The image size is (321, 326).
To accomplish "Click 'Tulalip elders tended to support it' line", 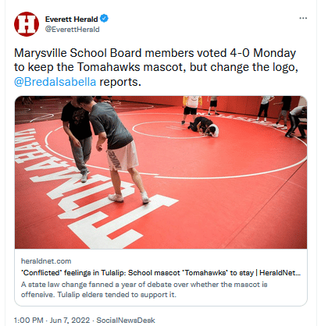I will (x=117, y=295).
